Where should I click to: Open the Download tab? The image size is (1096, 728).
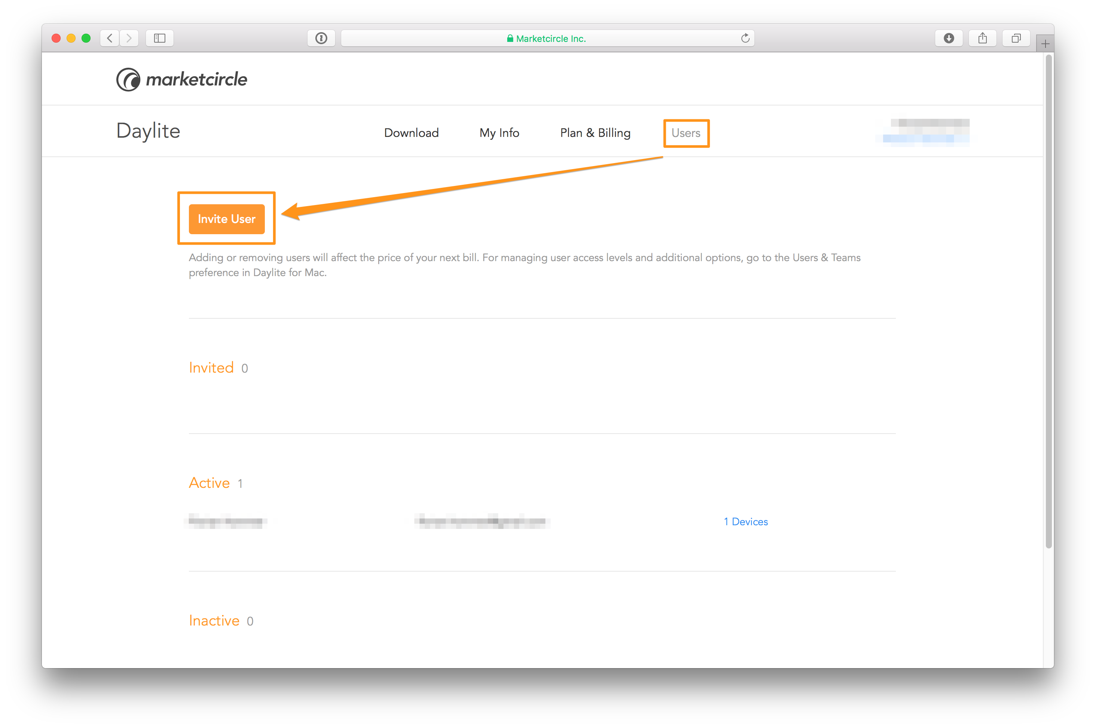coord(411,133)
